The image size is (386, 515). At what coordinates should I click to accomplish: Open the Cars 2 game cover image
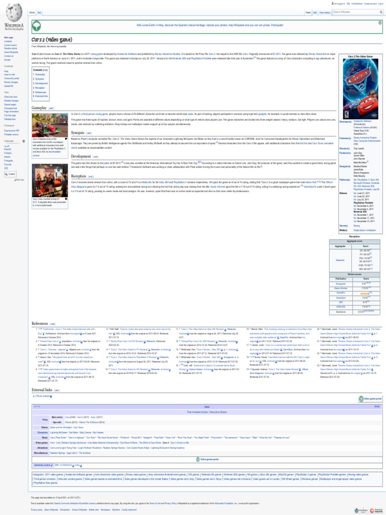(x=360, y=89)
